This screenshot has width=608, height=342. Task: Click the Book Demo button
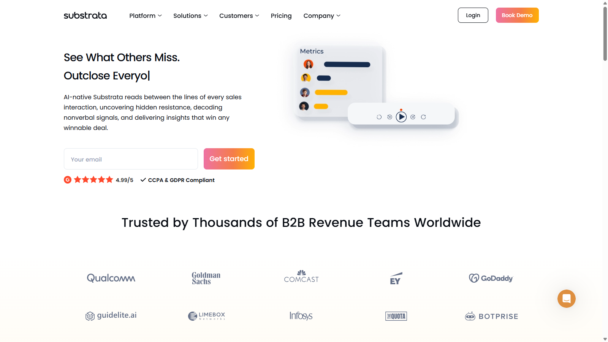coord(517,15)
